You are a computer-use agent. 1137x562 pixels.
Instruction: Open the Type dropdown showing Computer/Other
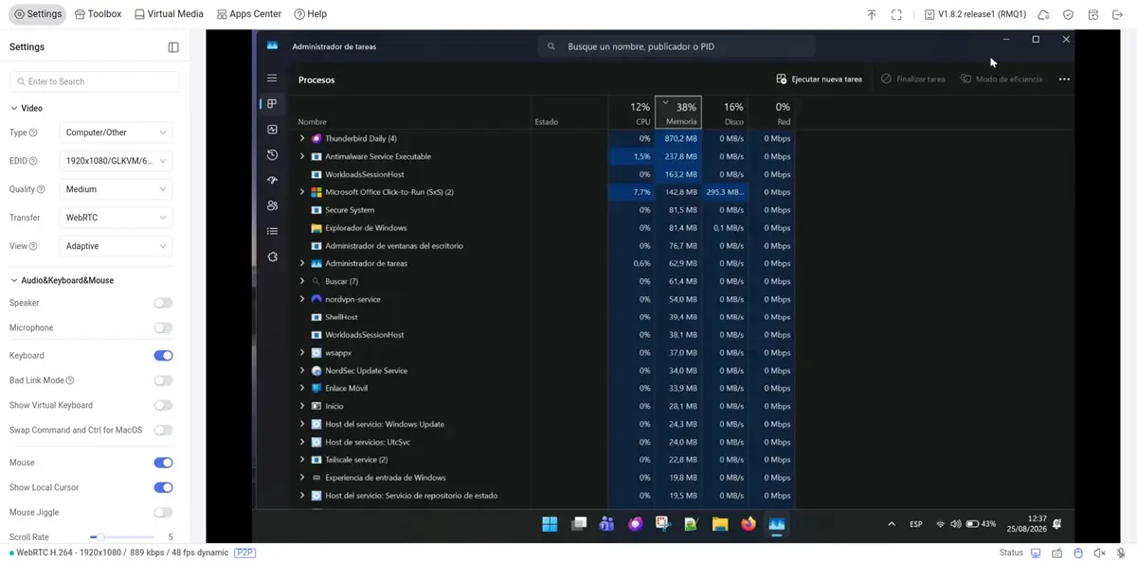[x=116, y=132]
